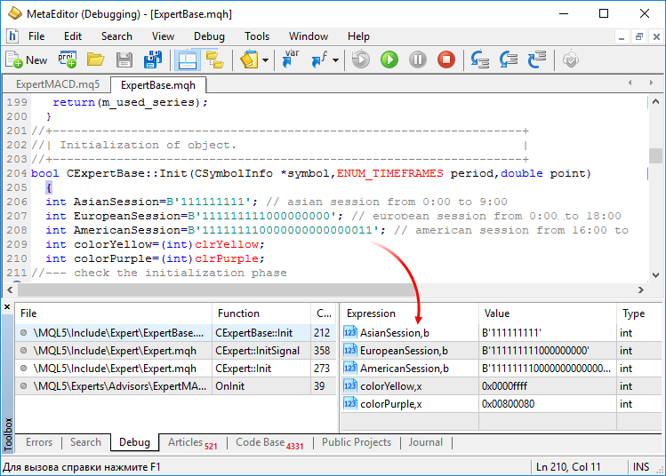Start debugging with green play button
The width and height of the screenshot is (666, 476).
(x=389, y=59)
